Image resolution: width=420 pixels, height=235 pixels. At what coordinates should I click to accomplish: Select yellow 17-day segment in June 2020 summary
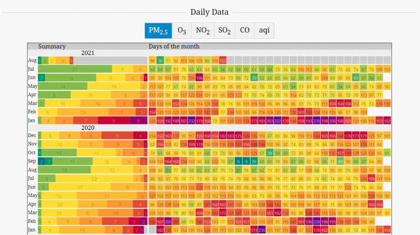[x=80, y=187]
